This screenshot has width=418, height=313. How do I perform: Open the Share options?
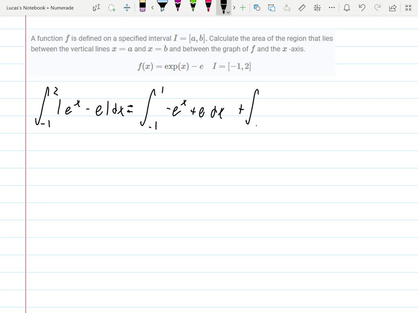pyautogui.click(x=392, y=7)
